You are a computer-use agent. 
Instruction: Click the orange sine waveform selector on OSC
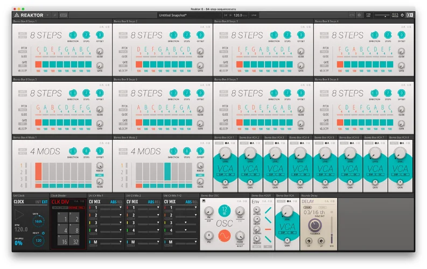pos(225,236)
